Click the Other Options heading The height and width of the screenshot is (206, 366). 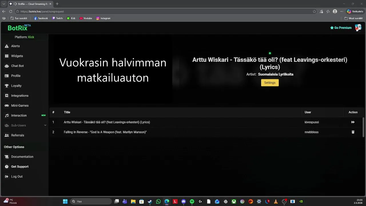click(x=14, y=147)
